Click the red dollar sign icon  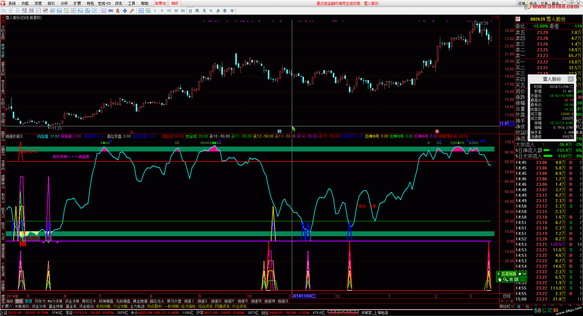(118, 11)
